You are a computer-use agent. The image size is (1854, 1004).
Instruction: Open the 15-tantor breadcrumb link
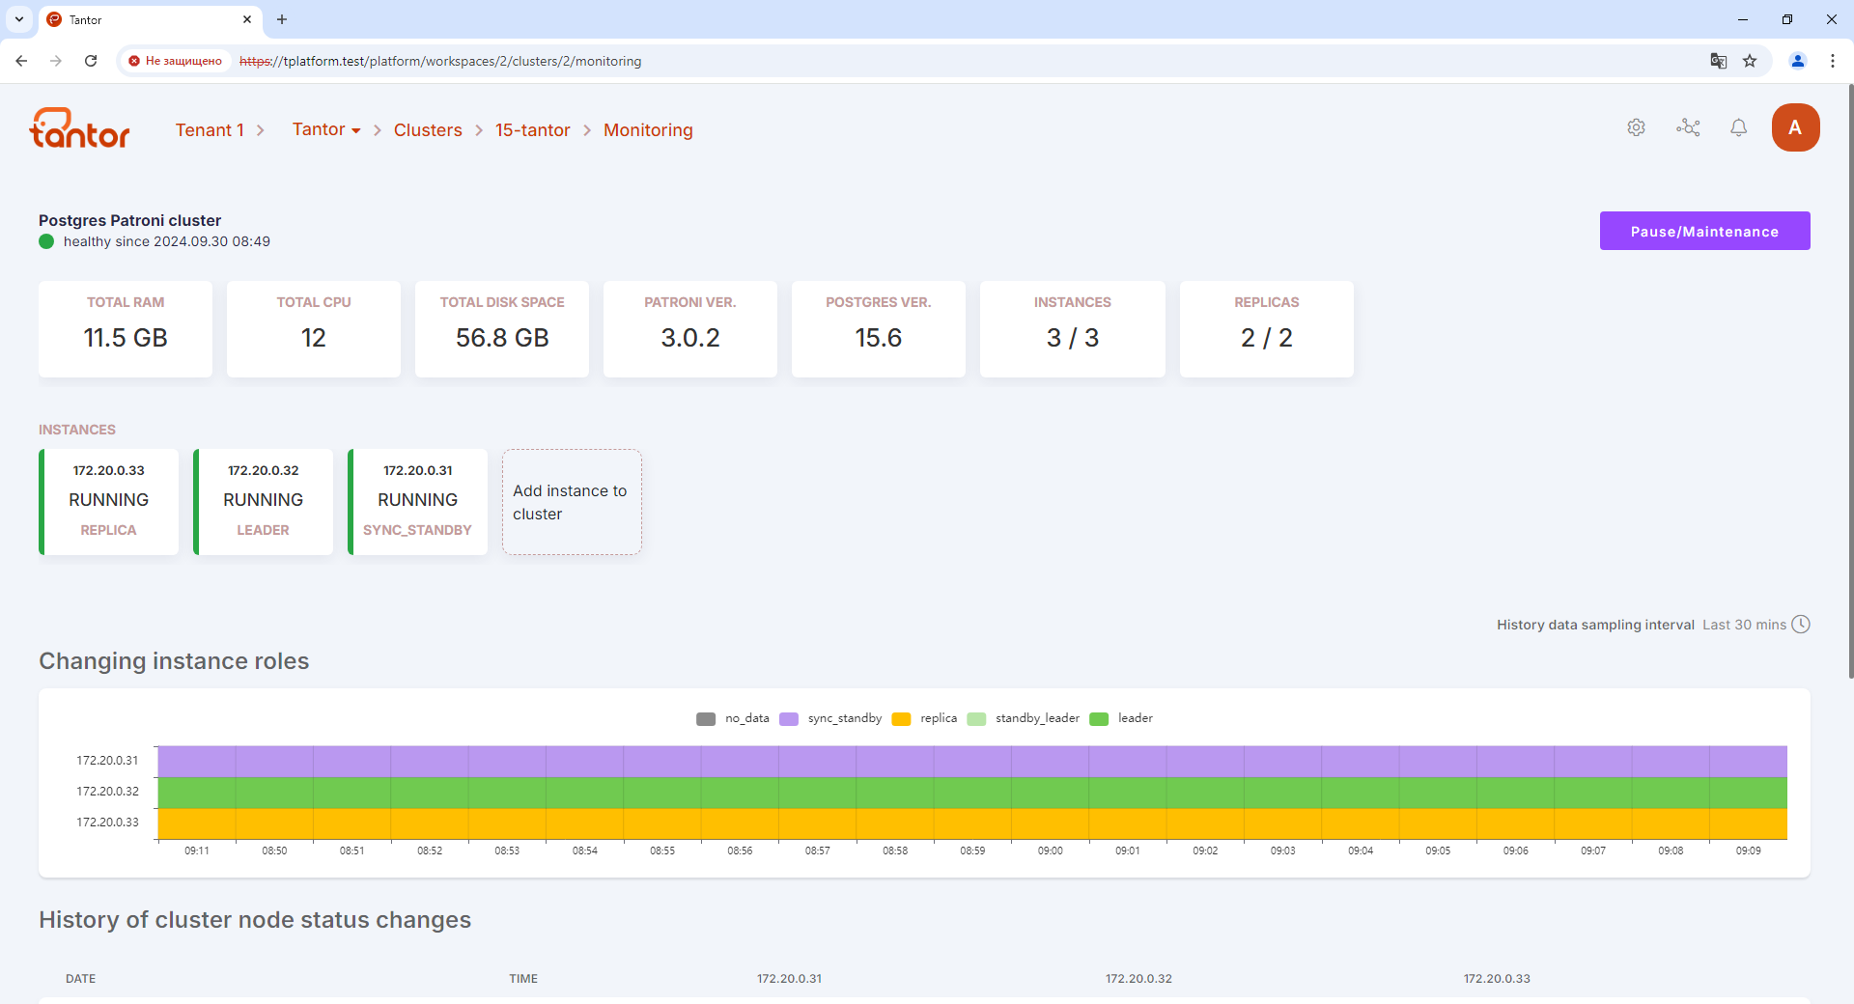click(533, 130)
